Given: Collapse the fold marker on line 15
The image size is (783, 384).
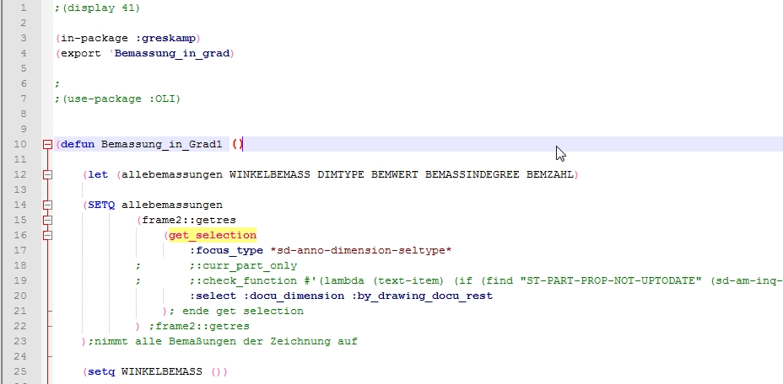Looking at the screenshot, I should click(x=47, y=220).
